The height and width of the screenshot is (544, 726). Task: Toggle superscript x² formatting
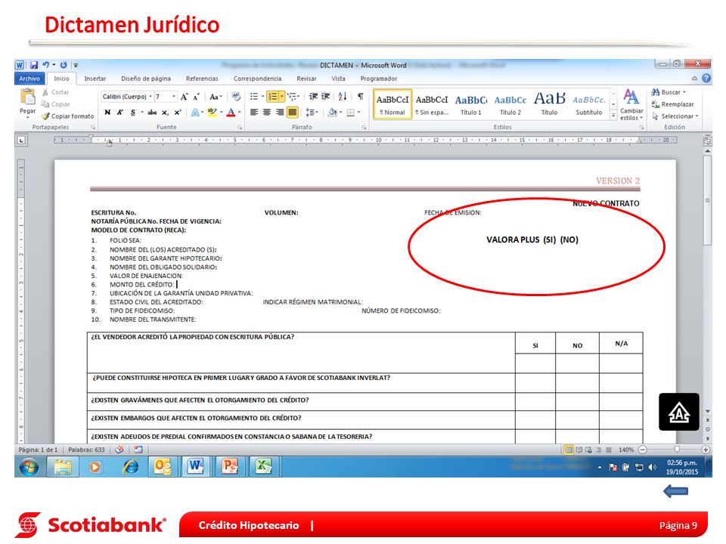click(177, 112)
